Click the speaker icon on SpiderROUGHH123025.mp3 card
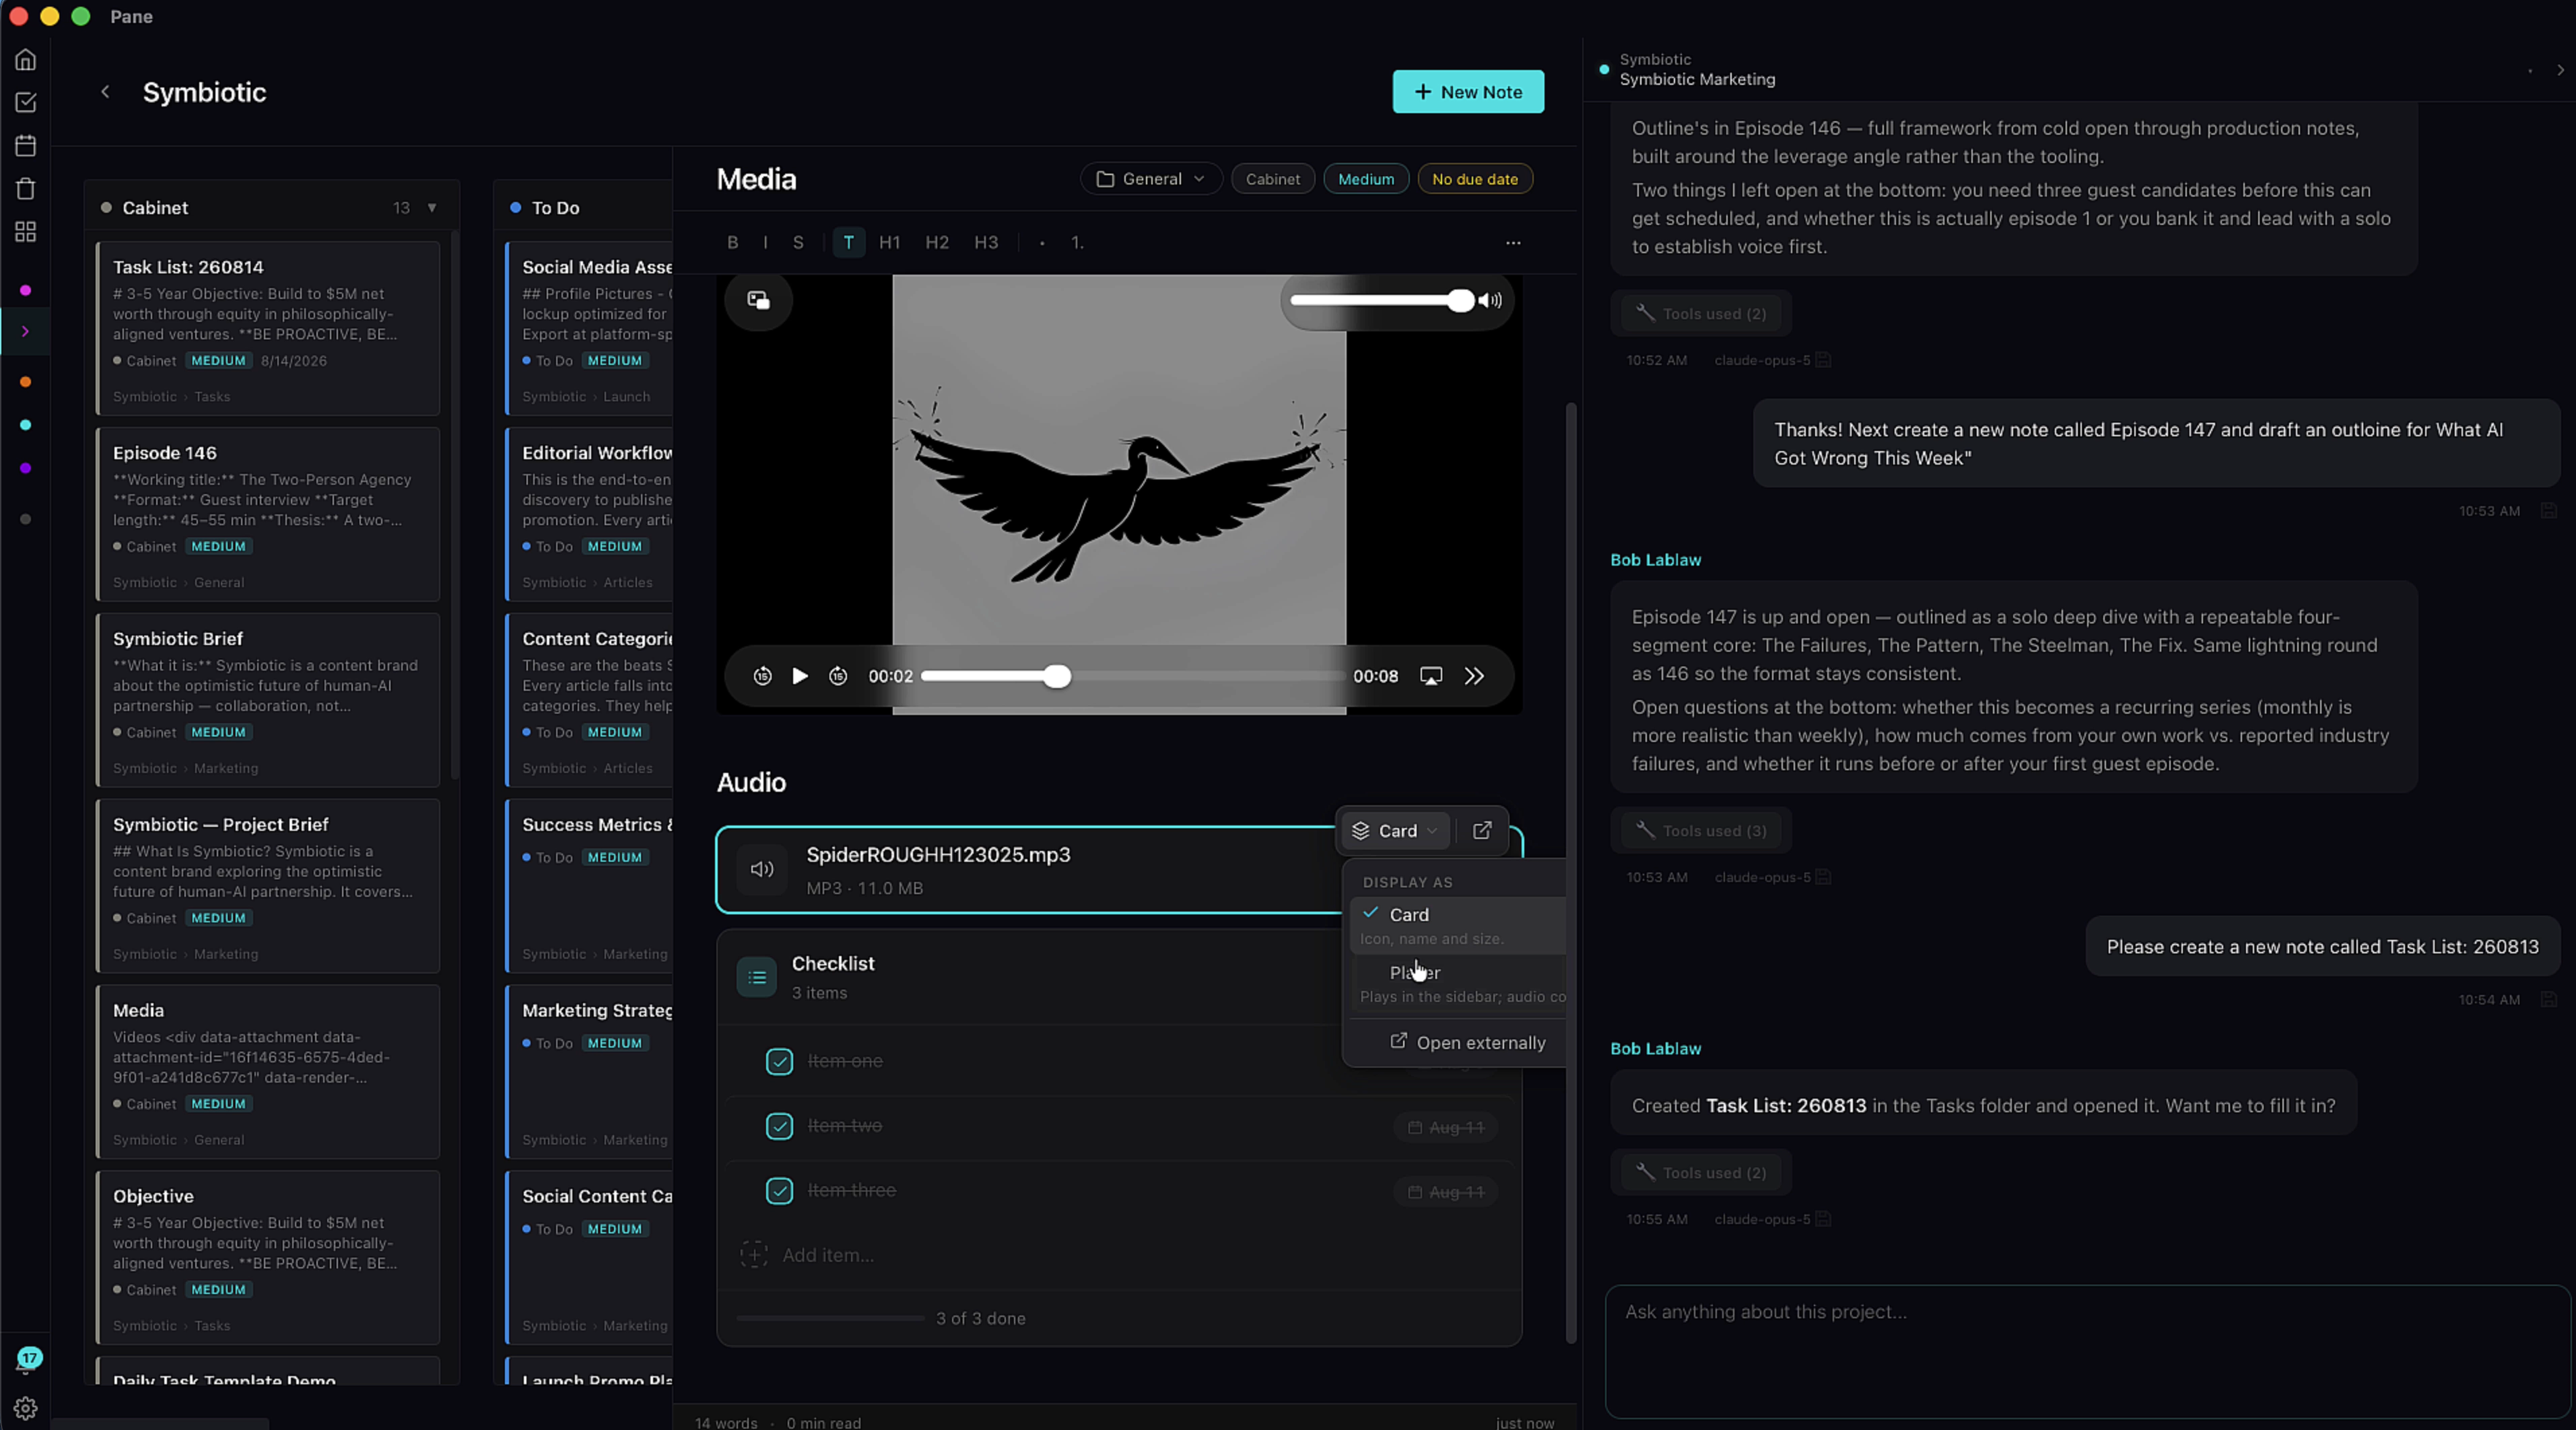Viewport: 2576px width, 1430px height. pos(762,869)
